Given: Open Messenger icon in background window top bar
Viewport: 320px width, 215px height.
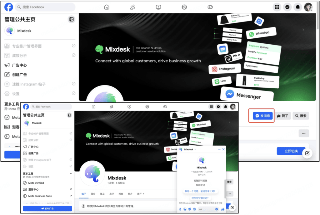Looking at the screenshot, I should (x=287, y=7).
